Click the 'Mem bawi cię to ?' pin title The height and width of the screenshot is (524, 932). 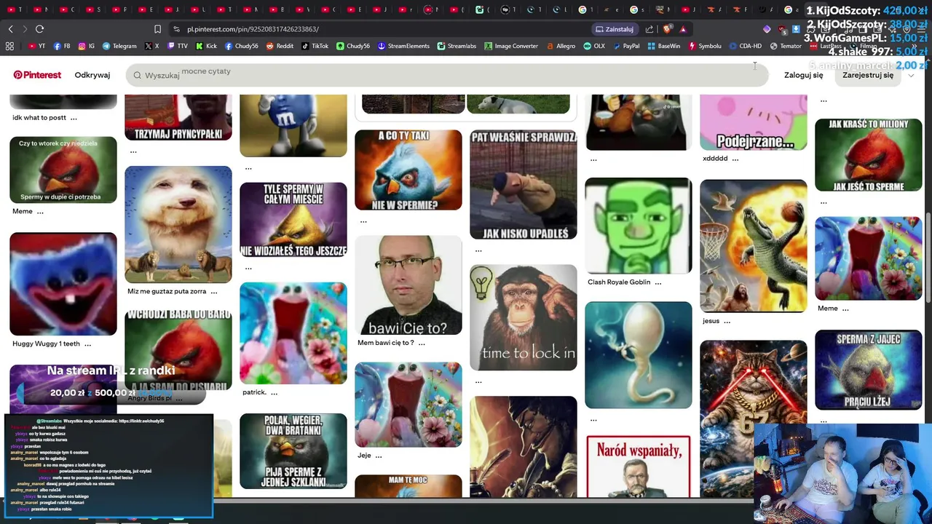pos(386,344)
